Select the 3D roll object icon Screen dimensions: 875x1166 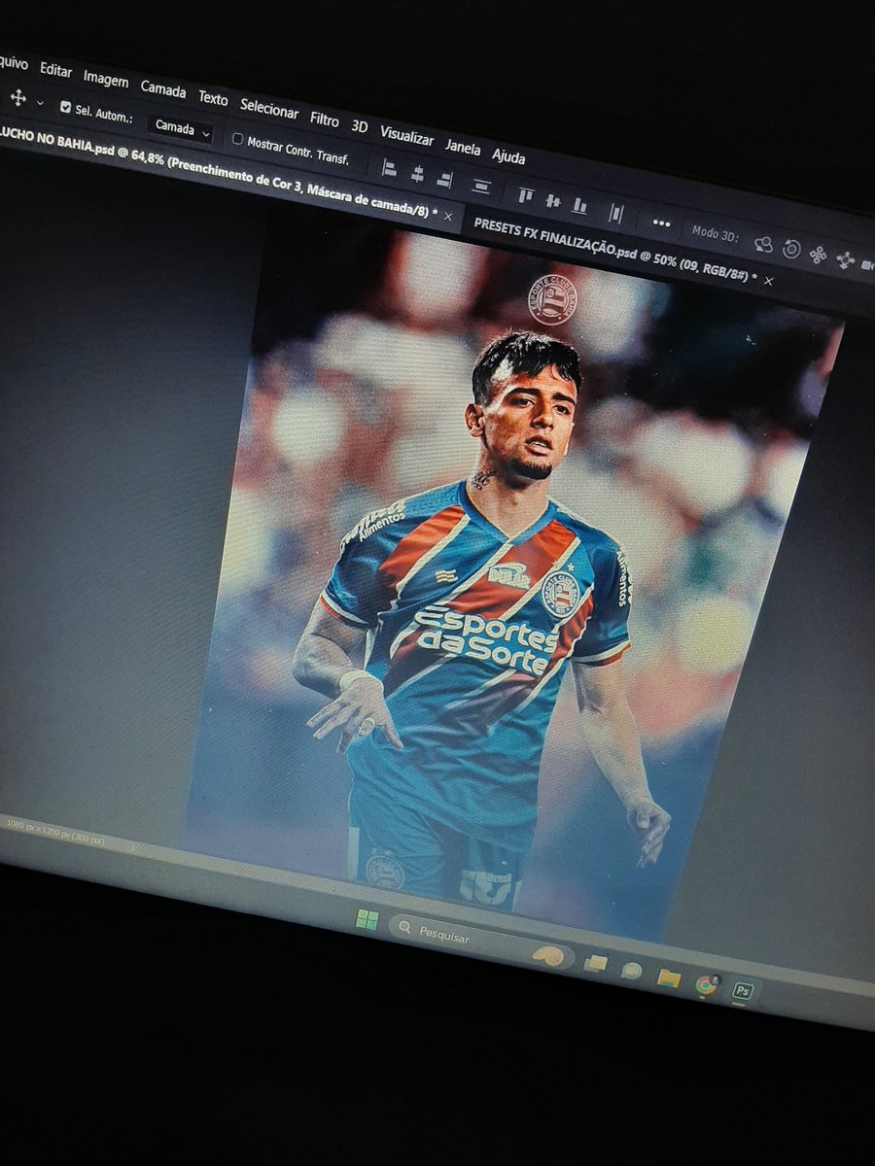(x=791, y=250)
